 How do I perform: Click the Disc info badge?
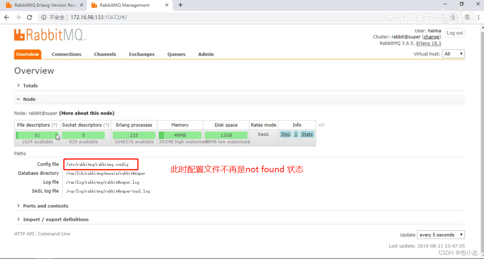point(286,134)
